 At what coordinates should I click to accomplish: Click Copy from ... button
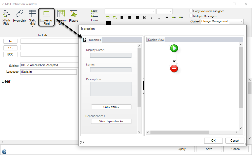click(111, 107)
